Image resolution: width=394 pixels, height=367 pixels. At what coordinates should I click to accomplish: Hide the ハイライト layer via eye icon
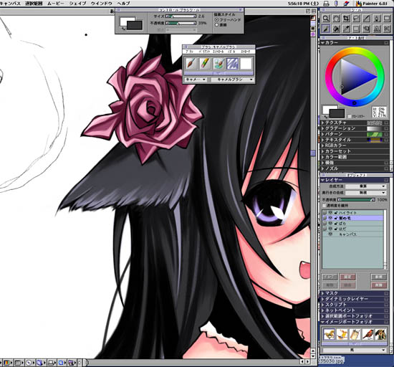pyautogui.click(x=330, y=213)
